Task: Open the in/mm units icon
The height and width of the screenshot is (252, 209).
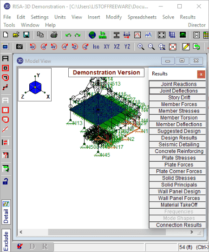Action: click(x=103, y=35)
